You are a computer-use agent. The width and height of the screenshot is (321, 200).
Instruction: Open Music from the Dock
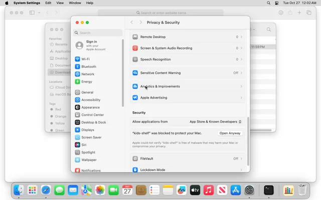[209, 190]
